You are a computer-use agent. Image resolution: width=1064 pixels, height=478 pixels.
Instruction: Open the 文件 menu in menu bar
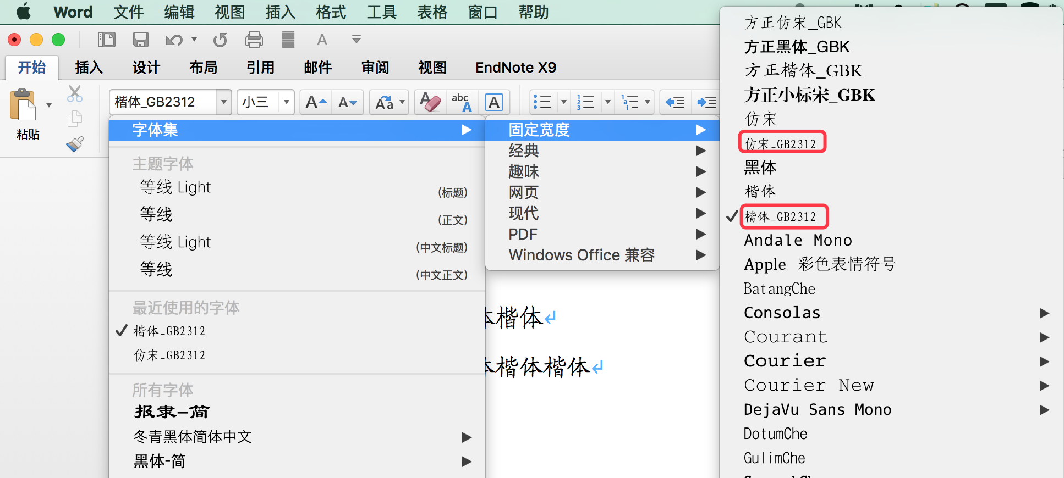pyautogui.click(x=129, y=12)
